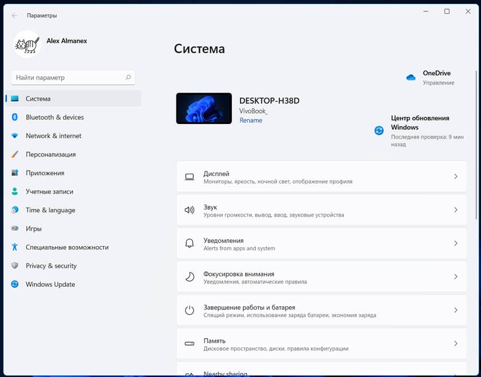Open Специальные возможности section label
The height and width of the screenshot is (377, 481).
point(67,247)
